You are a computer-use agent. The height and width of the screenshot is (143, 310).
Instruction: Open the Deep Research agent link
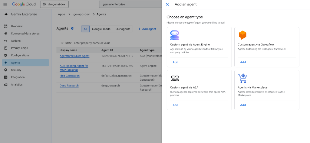[x=69, y=86]
